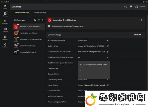Click Marvel's Spider-Man 2 thumbnail

tap(16, 52)
